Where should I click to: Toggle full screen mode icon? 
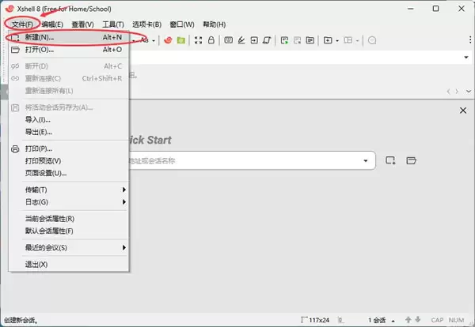[198, 40]
